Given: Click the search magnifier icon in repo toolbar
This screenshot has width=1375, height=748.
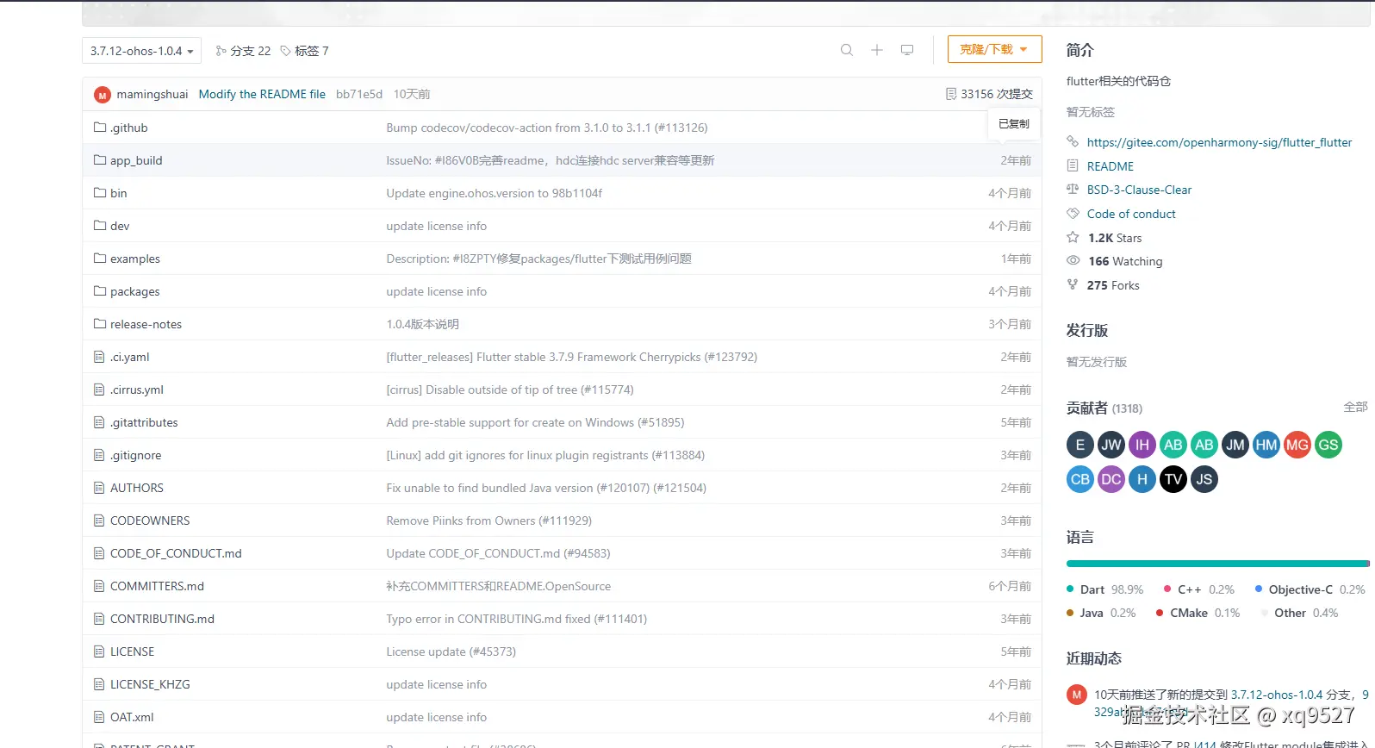Looking at the screenshot, I should click(847, 50).
